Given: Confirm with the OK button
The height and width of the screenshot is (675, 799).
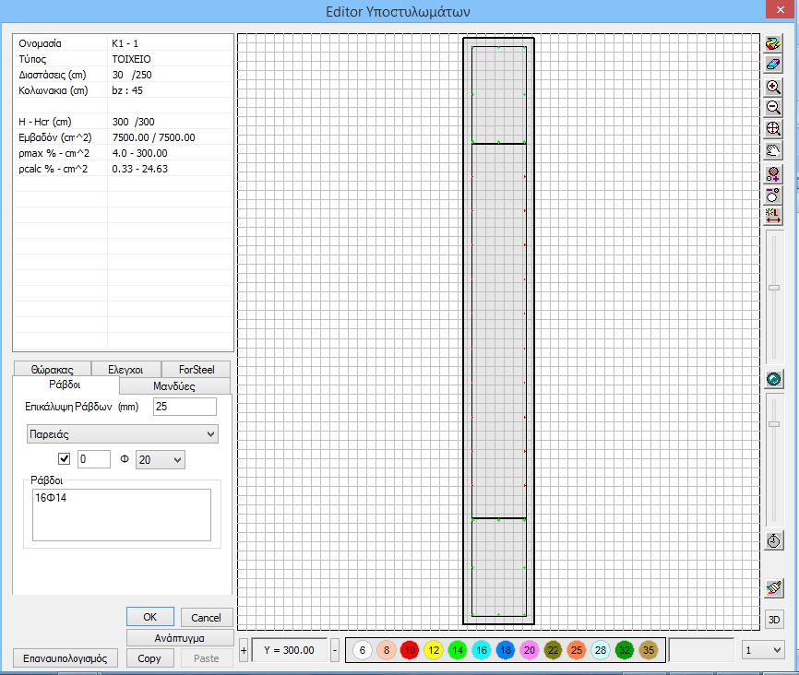Looking at the screenshot, I should click(150, 617).
